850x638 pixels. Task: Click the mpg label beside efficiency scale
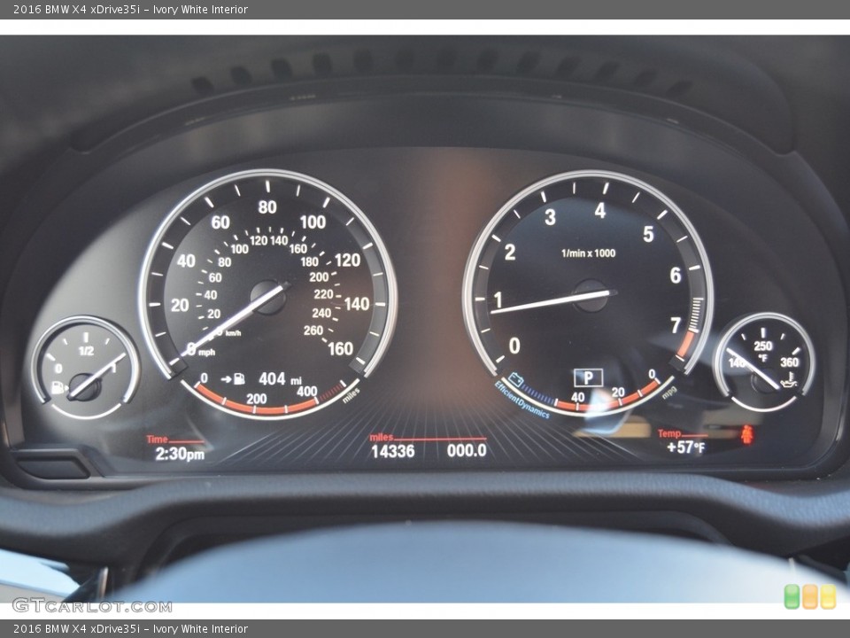pos(669,393)
